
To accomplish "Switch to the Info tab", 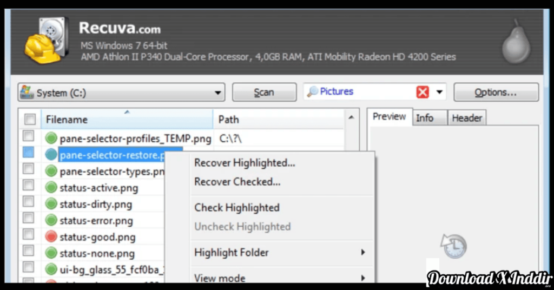I will click(x=425, y=117).
